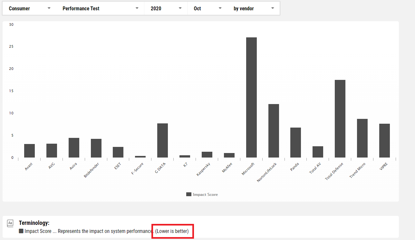Open the Performance Test type dropdown
415x240 pixels.
(100, 8)
